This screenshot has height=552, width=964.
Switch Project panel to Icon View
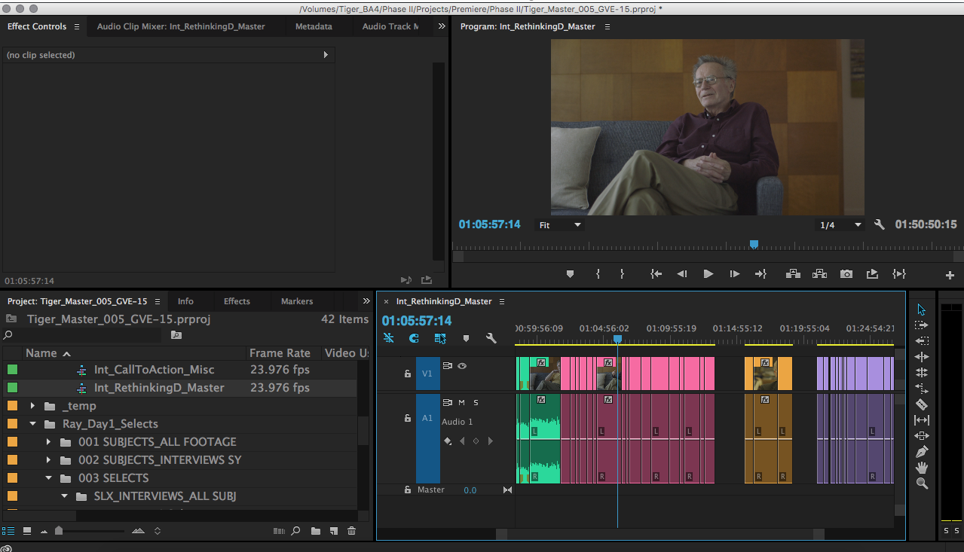[27, 531]
